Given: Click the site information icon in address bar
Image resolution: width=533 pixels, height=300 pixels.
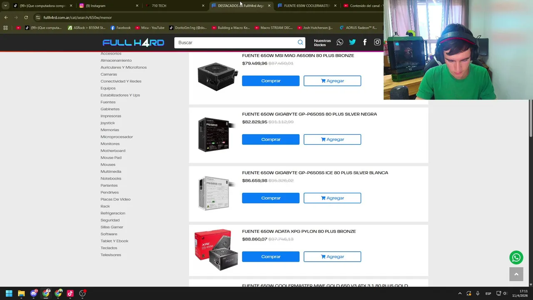Looking at the screenshot, I should tap(38, 17).
